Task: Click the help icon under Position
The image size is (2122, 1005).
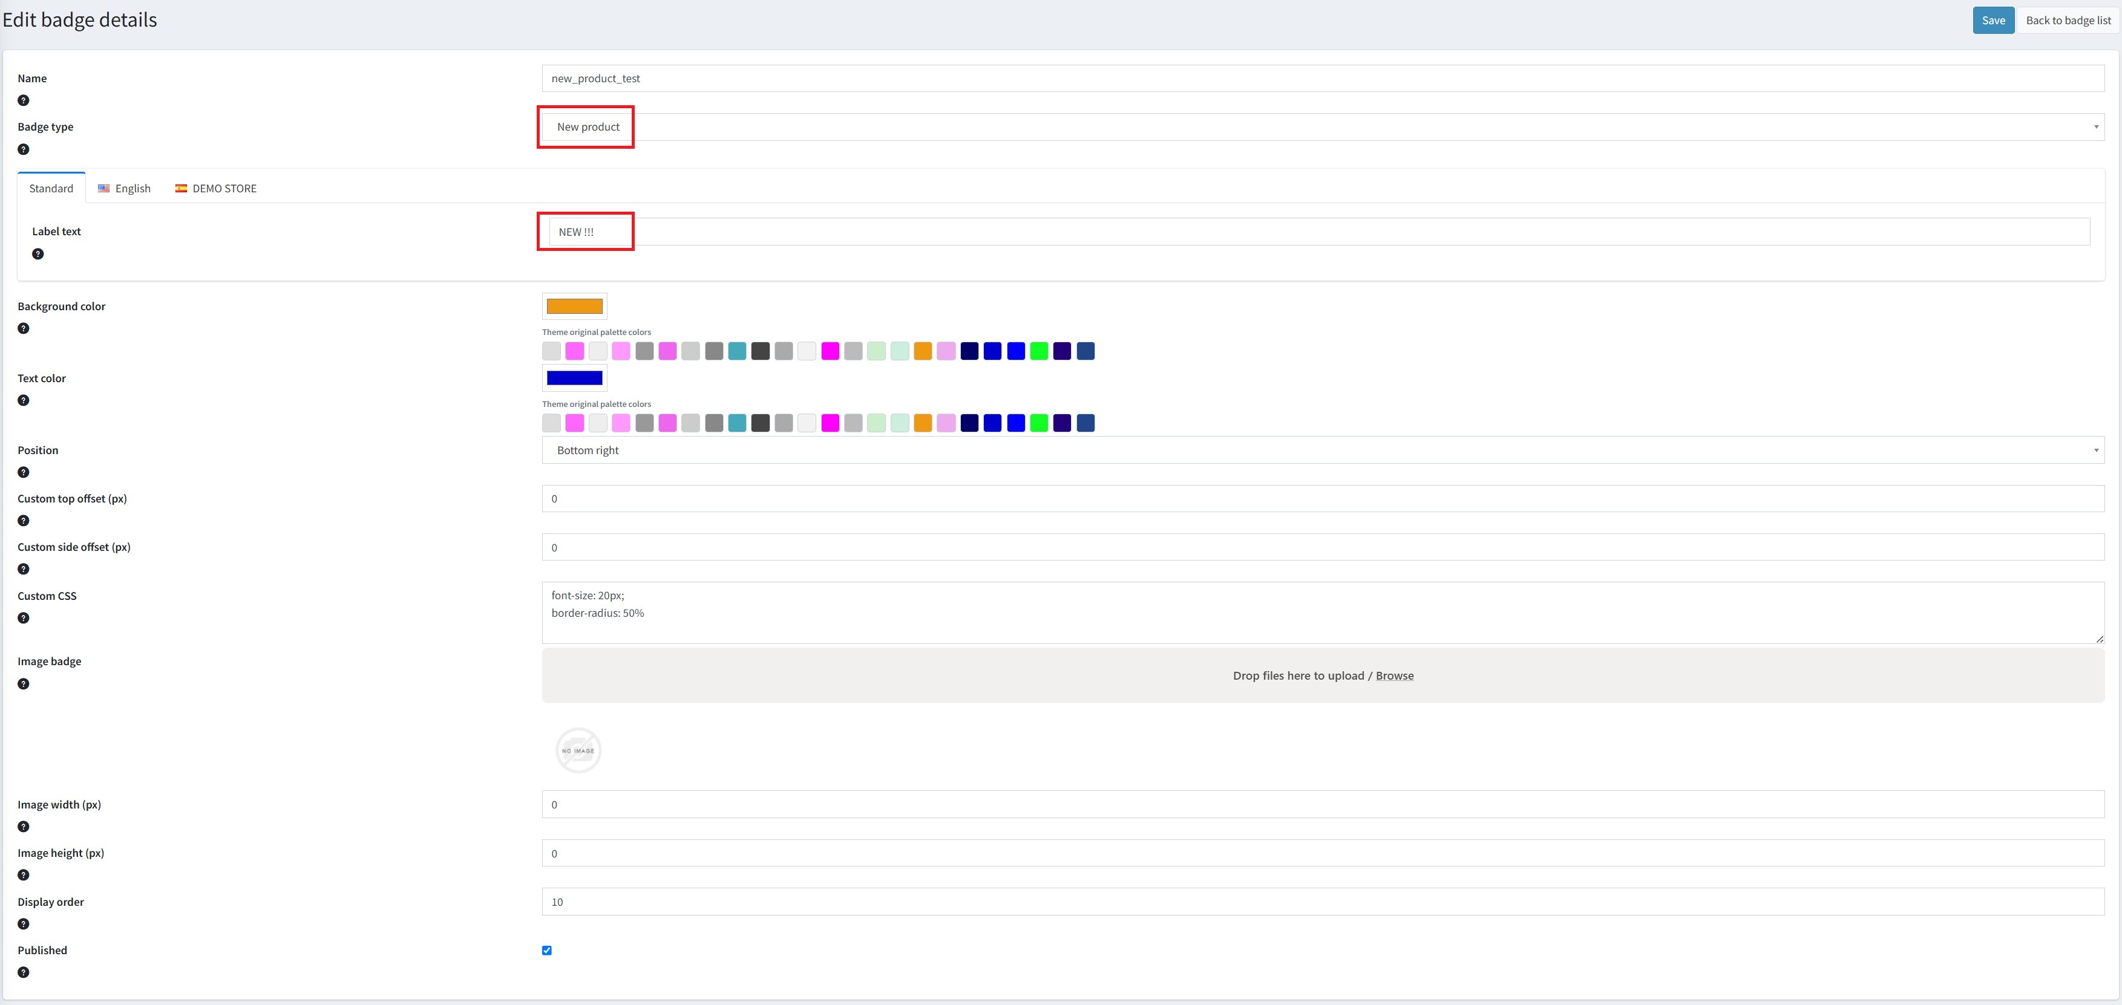Action: click(23, 472)
